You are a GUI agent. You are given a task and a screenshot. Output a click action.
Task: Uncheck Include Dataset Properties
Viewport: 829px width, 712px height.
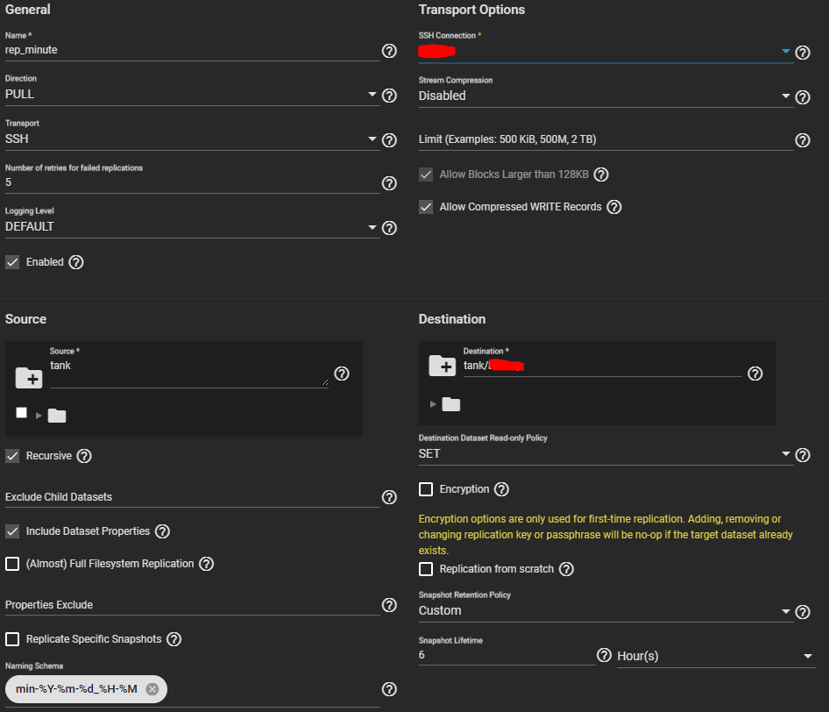[12, 531]
